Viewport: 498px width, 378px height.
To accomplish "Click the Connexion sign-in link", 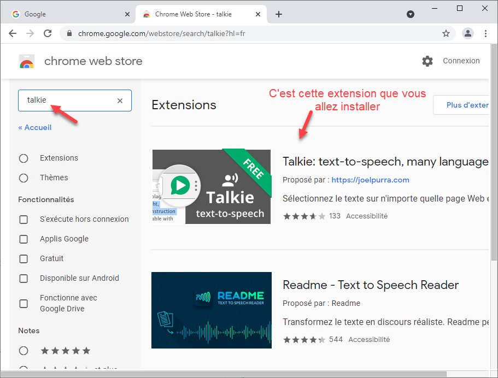I will [461, 61].
